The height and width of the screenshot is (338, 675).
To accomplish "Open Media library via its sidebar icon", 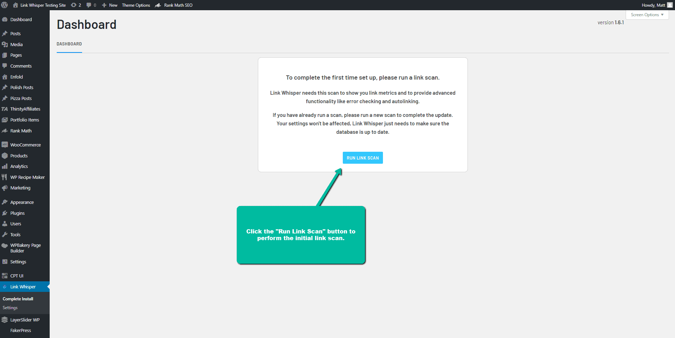I will pos(5,44).
